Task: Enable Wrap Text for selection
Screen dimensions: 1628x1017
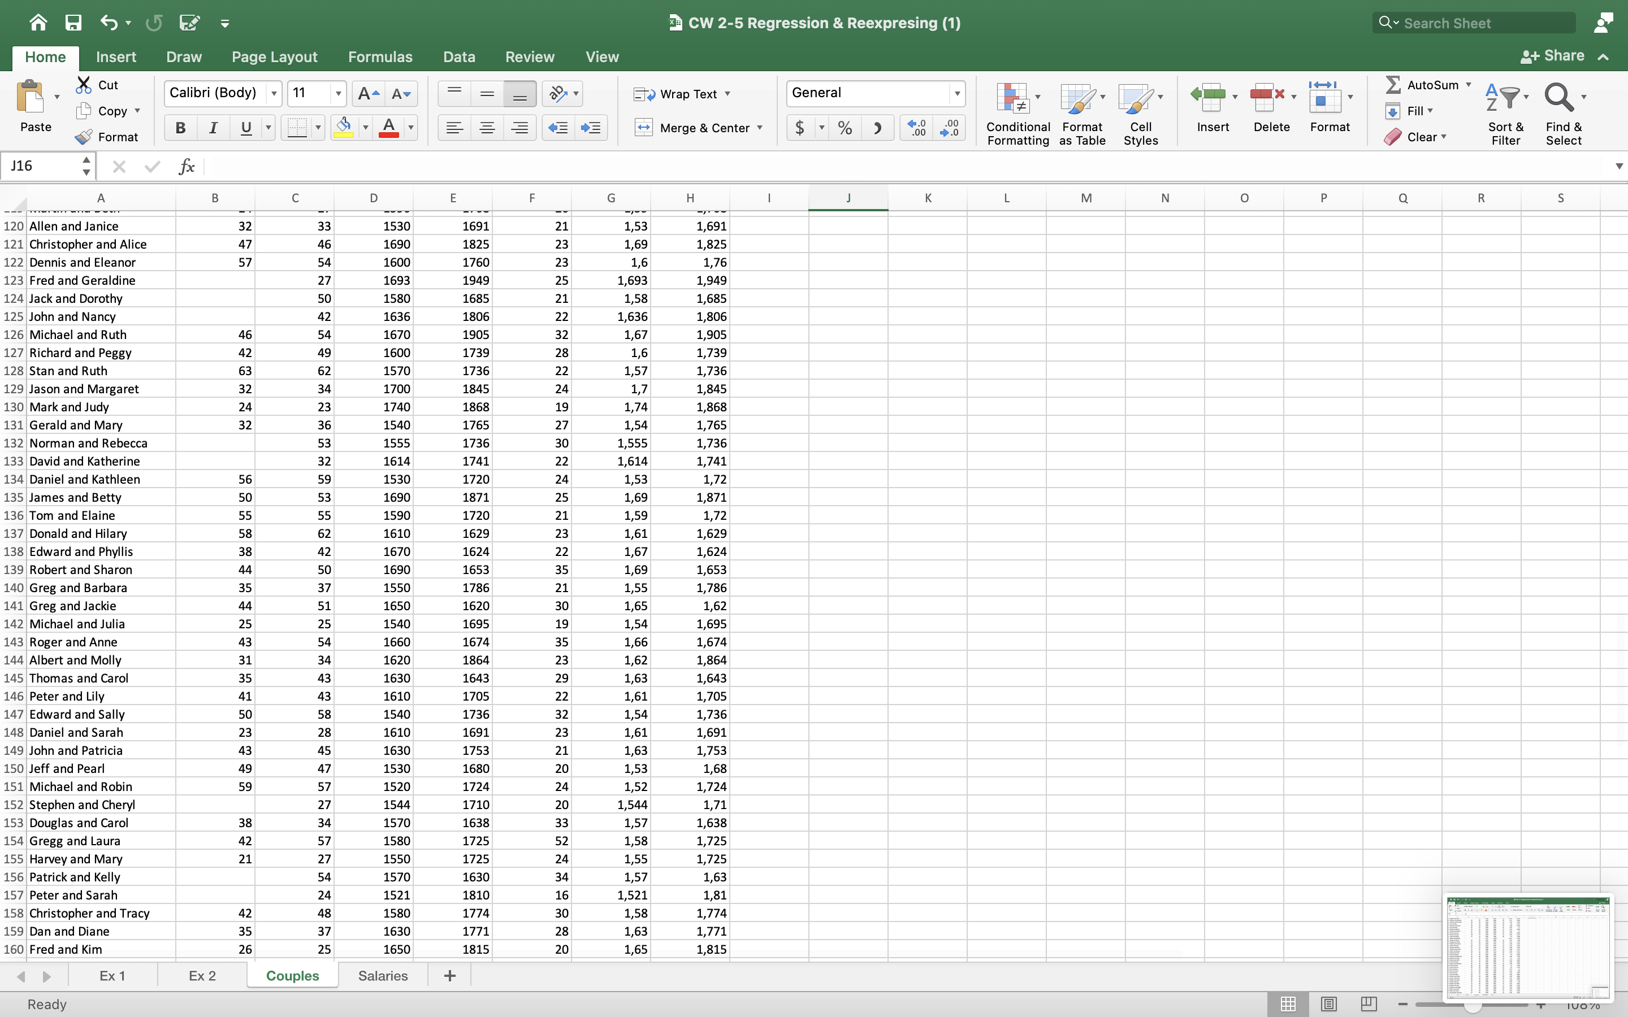Action: tap(682, 93)
